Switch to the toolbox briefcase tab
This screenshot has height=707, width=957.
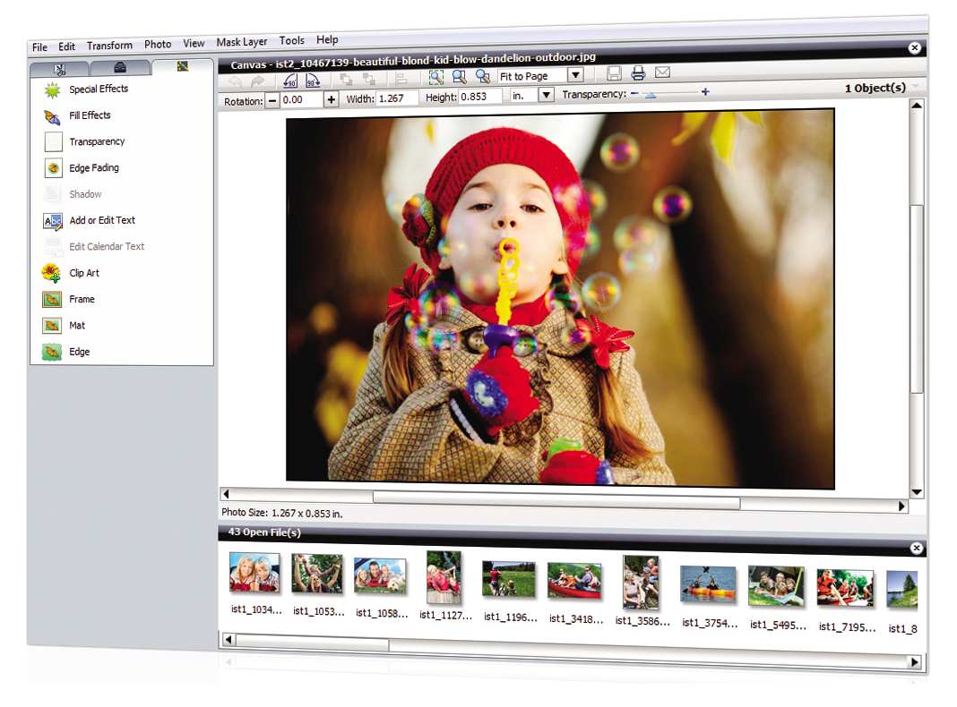click(x=120, y=67)
